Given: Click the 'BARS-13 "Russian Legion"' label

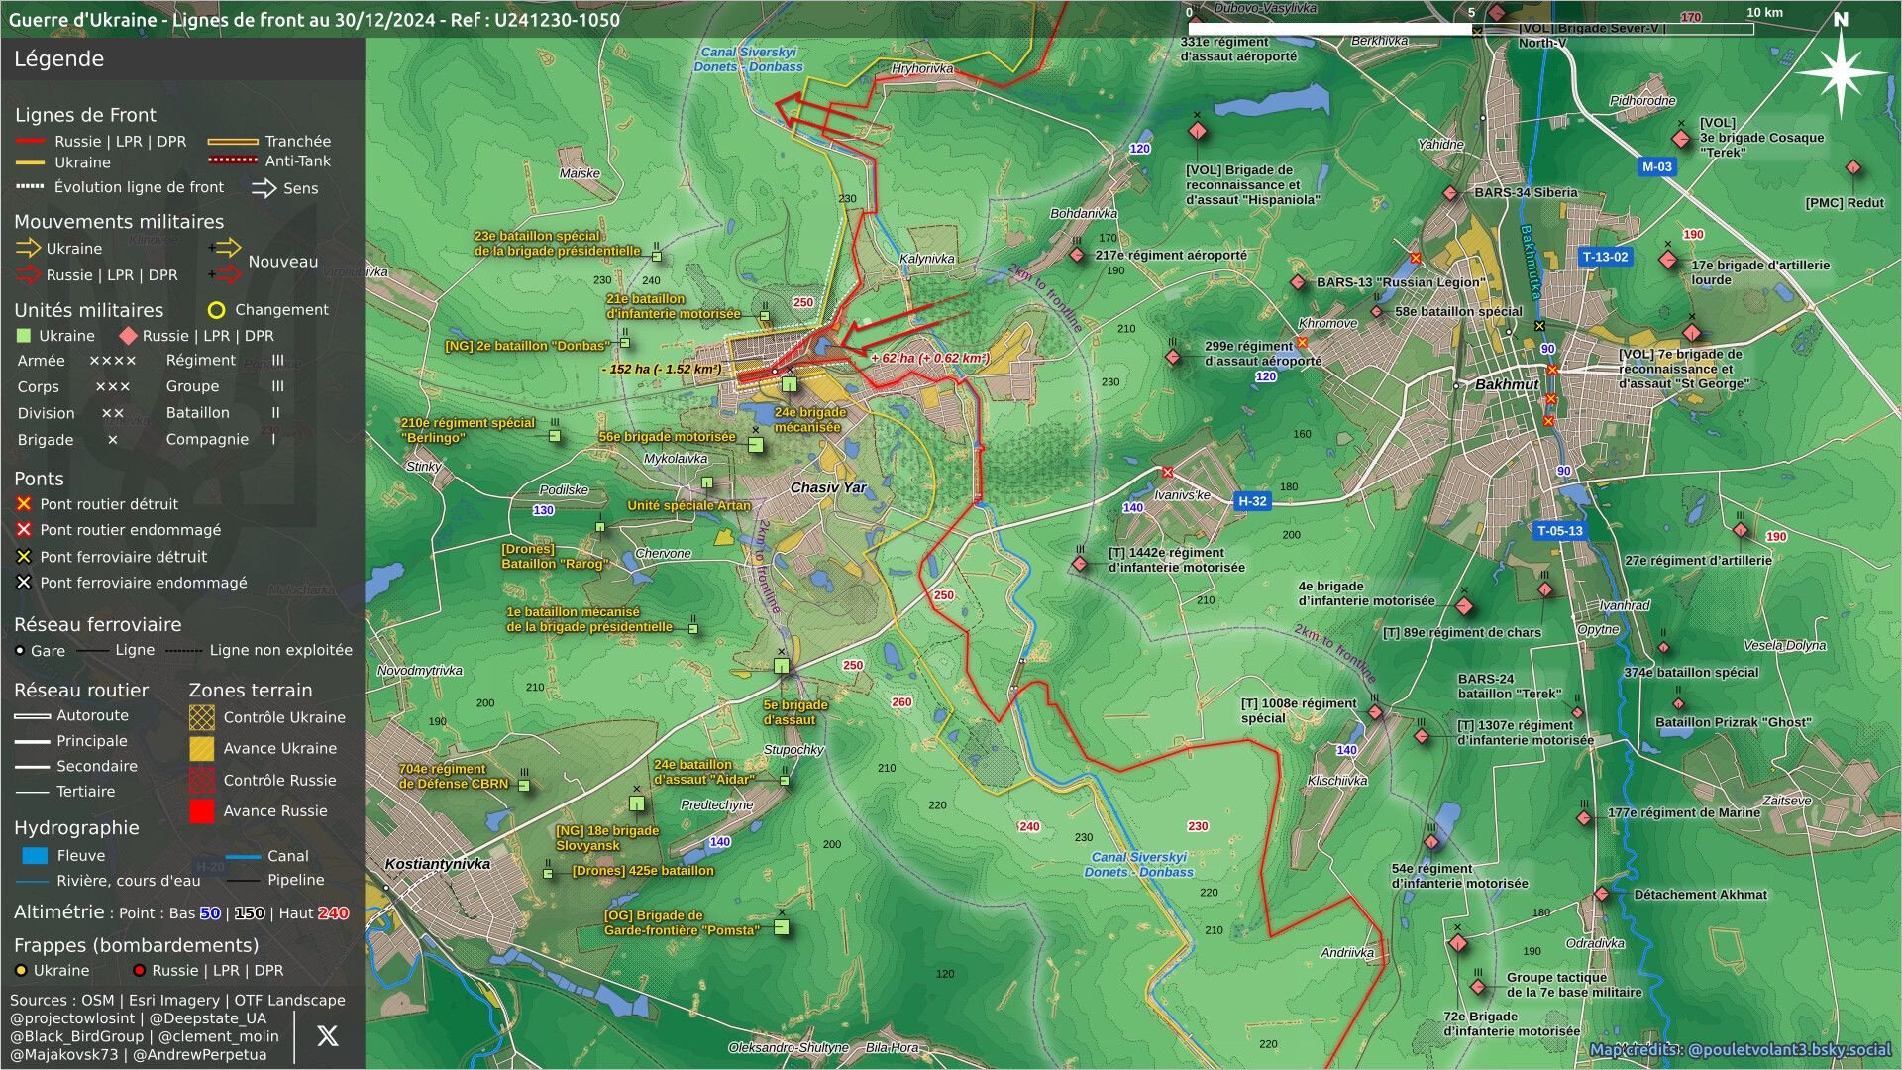Looking at the screenshot, I should (1401, 283).
